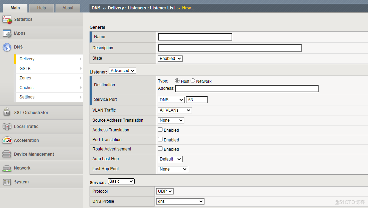Viewport: 368px width, 208px height.
Task: Click the Statistics chart icon
Action: (7, 19)
